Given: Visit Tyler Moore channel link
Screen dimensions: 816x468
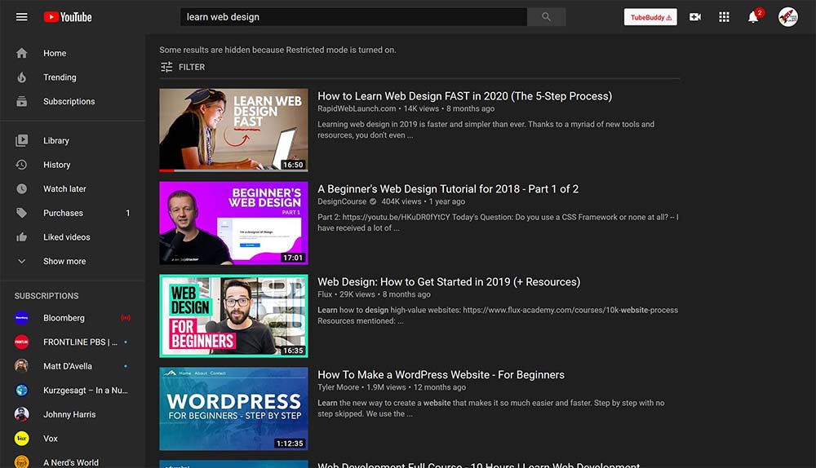Looking at the screenshot, I should [339, 387].
